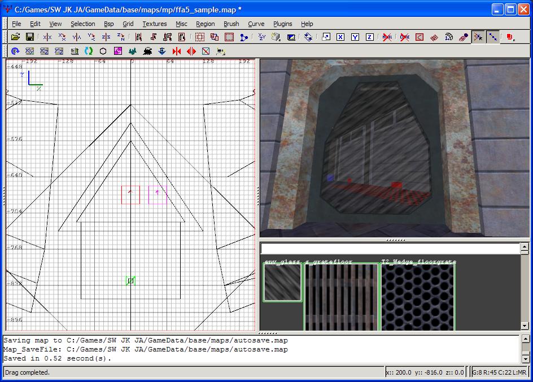This screenshot has height=382, width=533.
Task: Click the teal pine trees icon
Action: click(x=133, y=51)
